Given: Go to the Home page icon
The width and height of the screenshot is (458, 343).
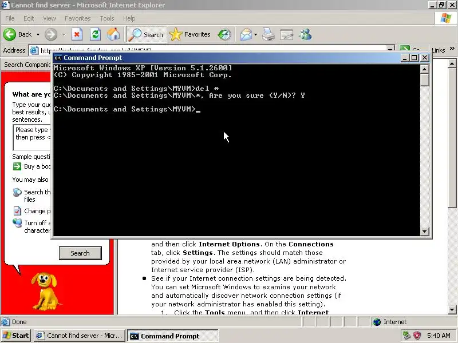Looking at the screenshot, I should [x=113, y=34].
